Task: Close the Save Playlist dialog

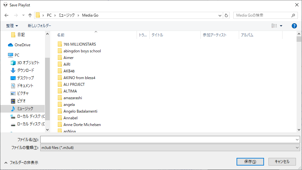Action: coord(297,5)
